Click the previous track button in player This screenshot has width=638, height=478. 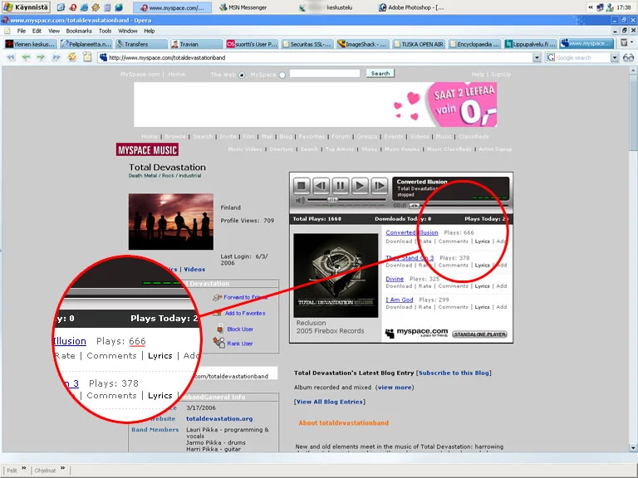coord(321,186)
